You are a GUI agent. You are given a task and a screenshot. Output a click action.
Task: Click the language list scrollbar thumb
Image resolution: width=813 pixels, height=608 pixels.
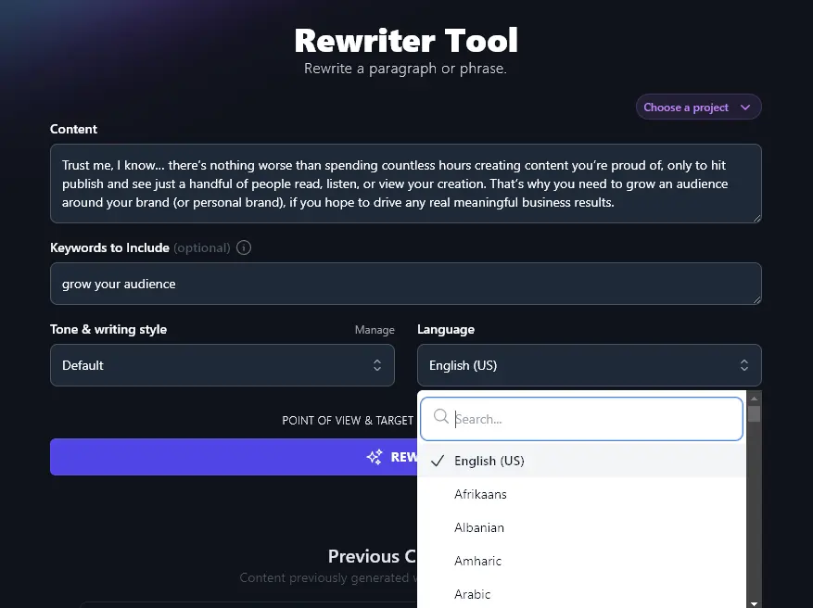pyautogui.click(x=754, y=413)
